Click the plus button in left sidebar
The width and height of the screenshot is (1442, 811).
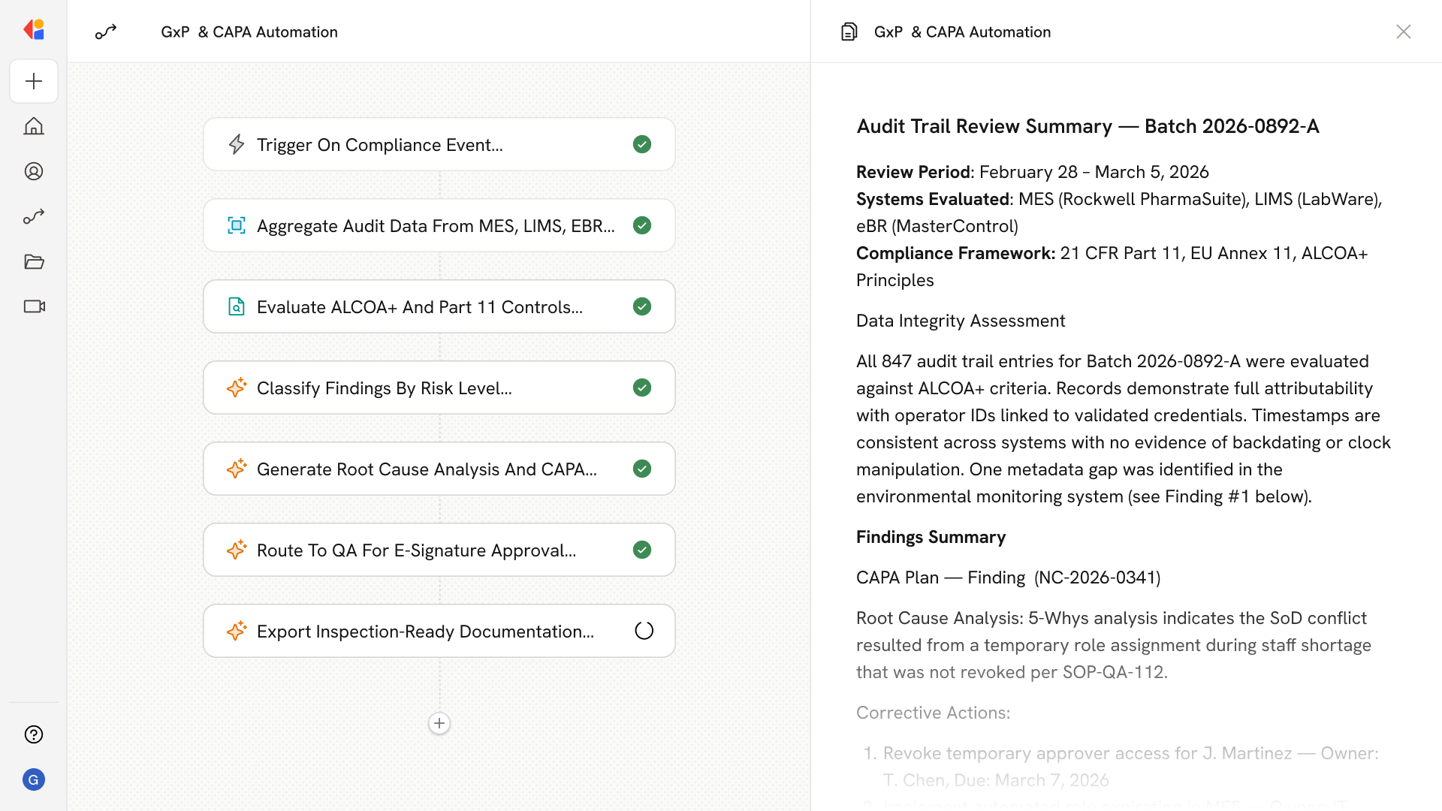tap(34, 81)
